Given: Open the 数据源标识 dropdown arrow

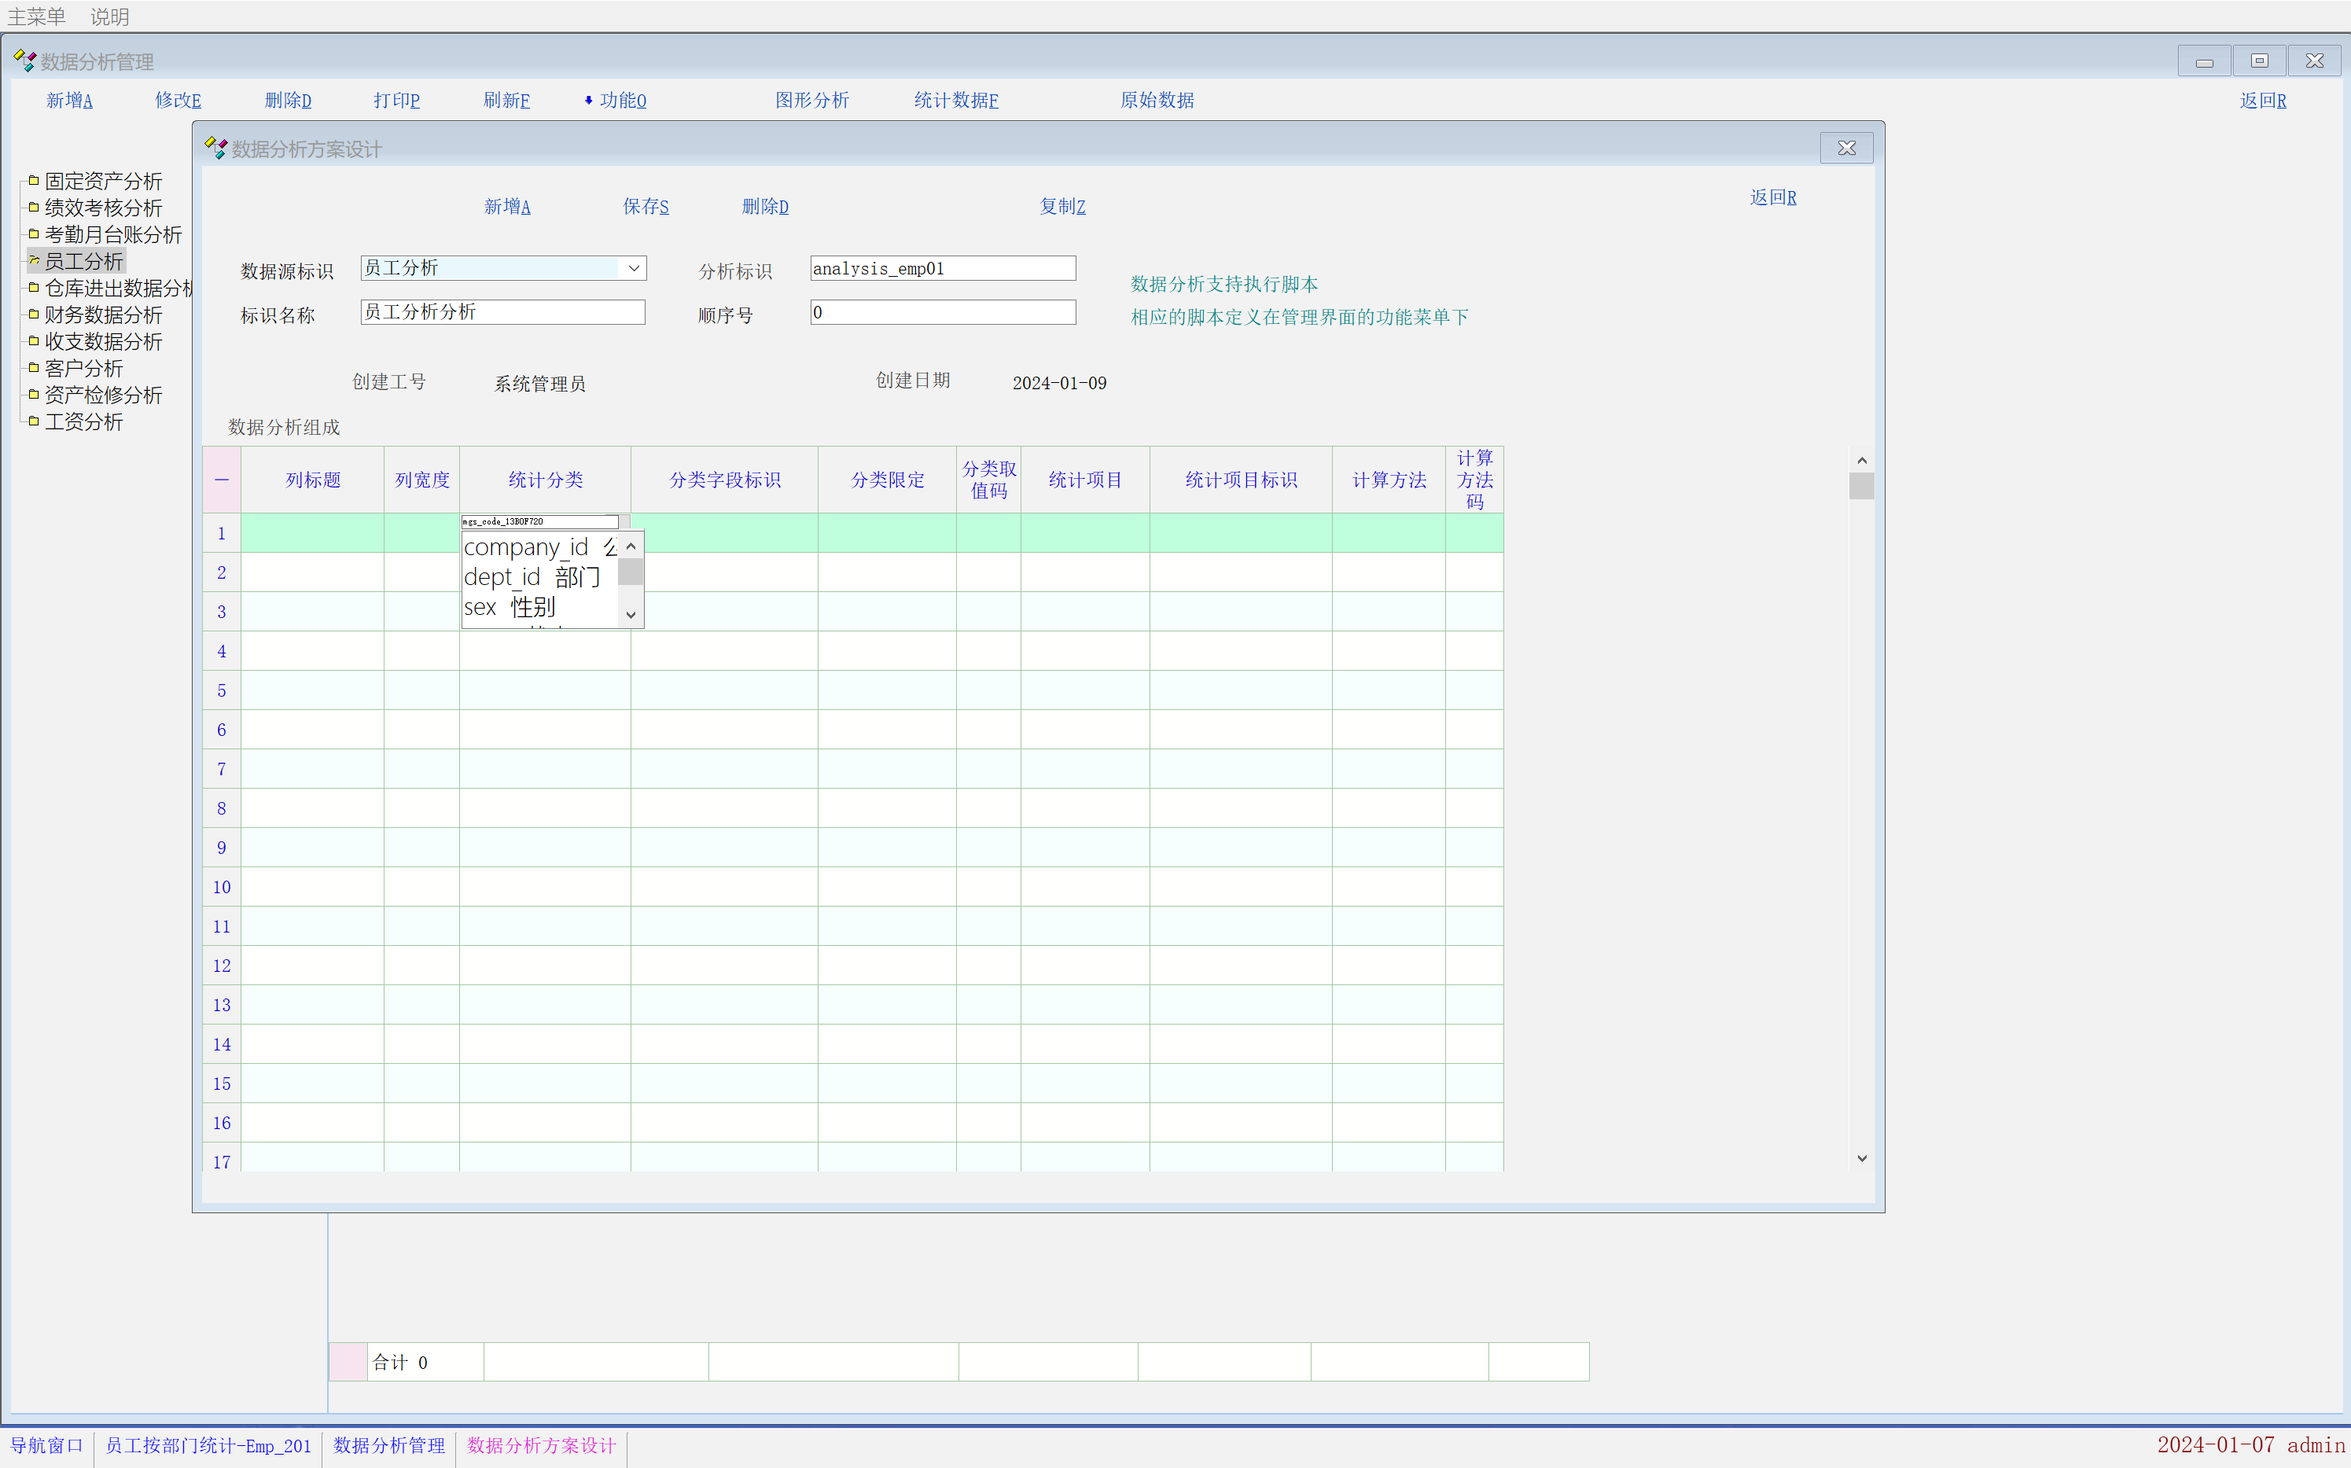Looking at the screenshot, I should coord(634,268).
